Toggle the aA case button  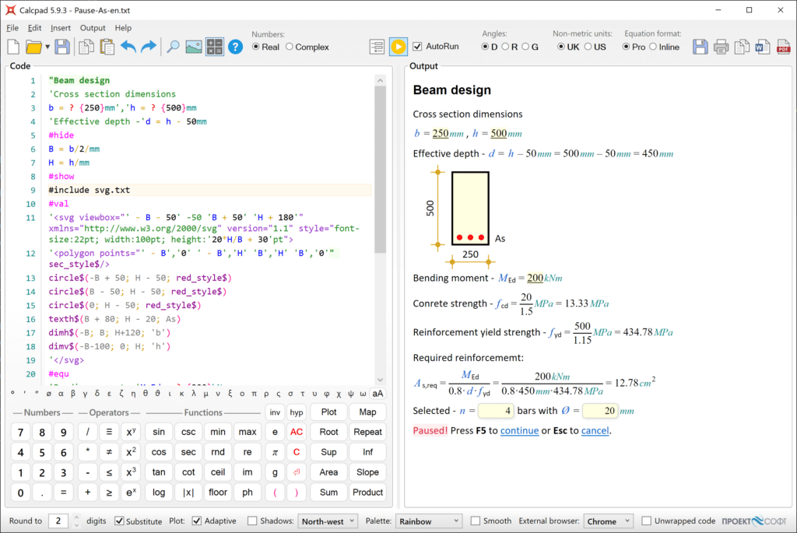(x=377, y=393)
